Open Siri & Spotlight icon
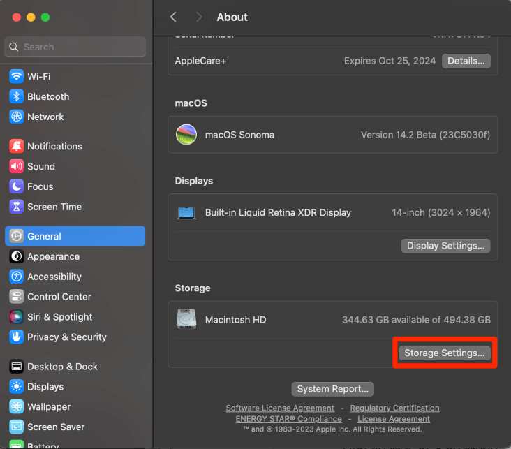Viewport: 511px width, 449px height. (16, 316)
